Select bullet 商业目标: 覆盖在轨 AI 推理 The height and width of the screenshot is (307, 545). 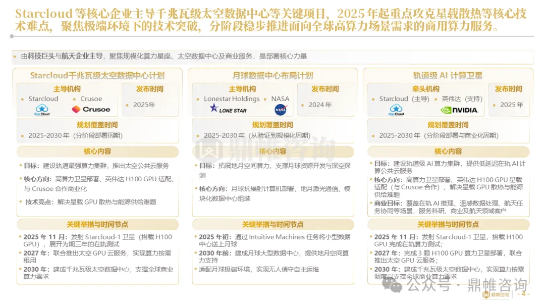point(449,207)
